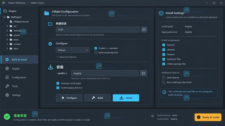Click the list icon beside Build directory
The height and width of the screenshot is (126, 225).
click(x=152, y=116)
